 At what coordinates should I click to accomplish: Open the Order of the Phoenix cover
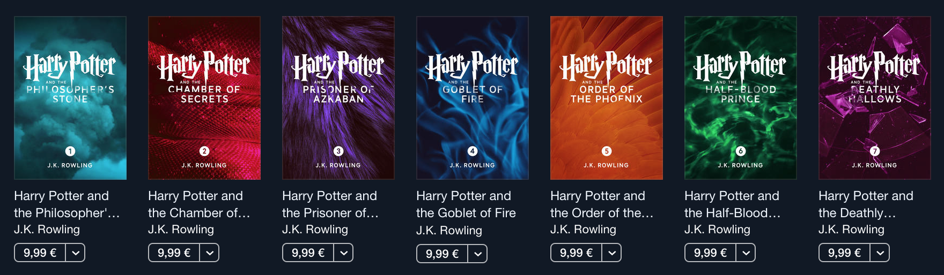607,98
